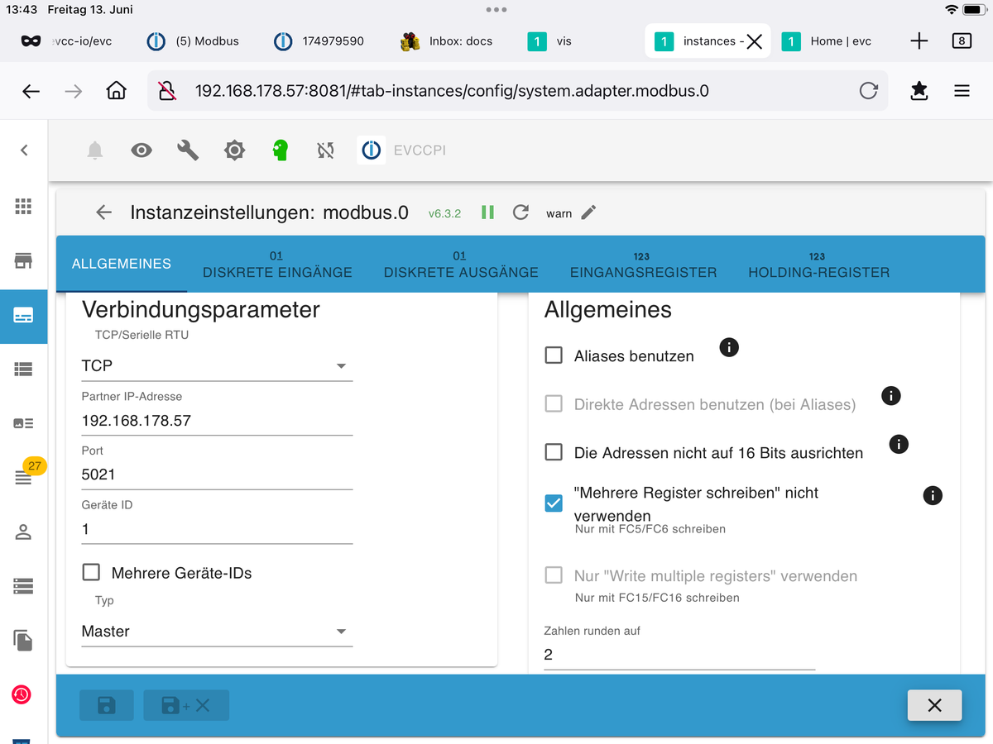The width and height of the screenshot is (993, 744).
Task: Toggle expert mode head icon
Action: click(x=281, y=150)
